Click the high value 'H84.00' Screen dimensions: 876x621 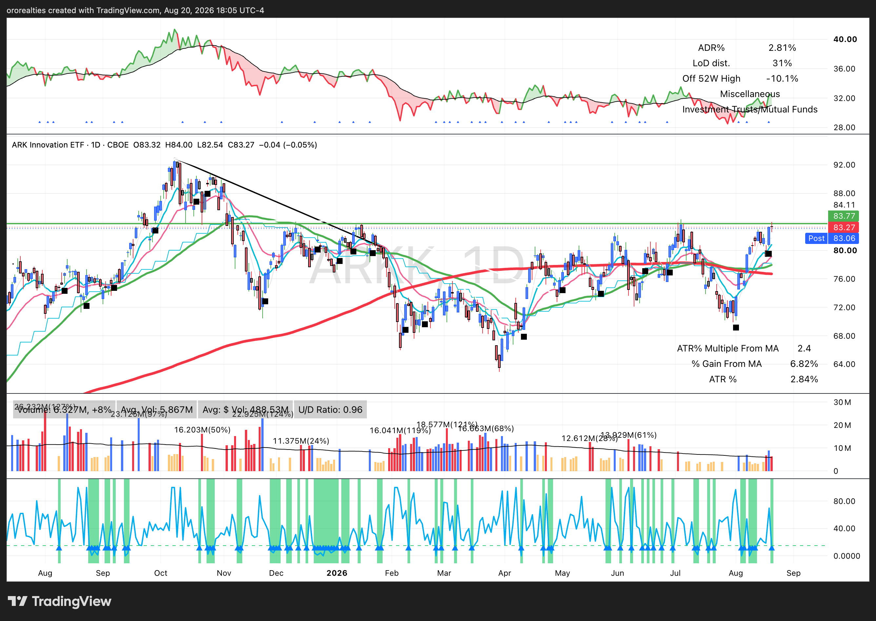(x=179, y=145)
